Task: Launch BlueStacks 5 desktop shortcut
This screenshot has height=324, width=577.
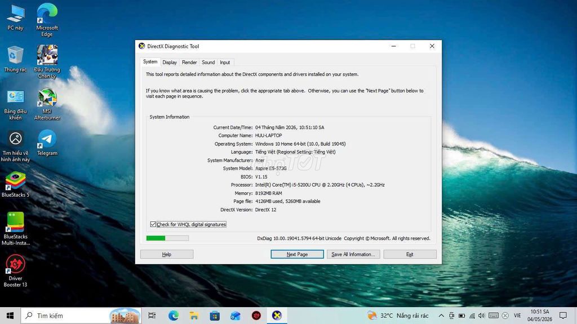Action: click(x=15, y=184)
